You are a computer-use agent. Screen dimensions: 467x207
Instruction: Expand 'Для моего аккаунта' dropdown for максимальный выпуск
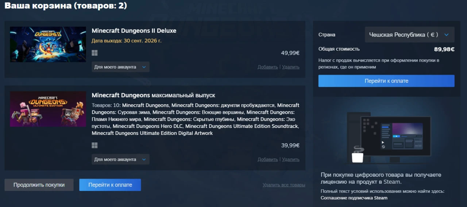(120, 159)
